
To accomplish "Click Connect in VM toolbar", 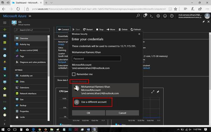I will (63, 29).
